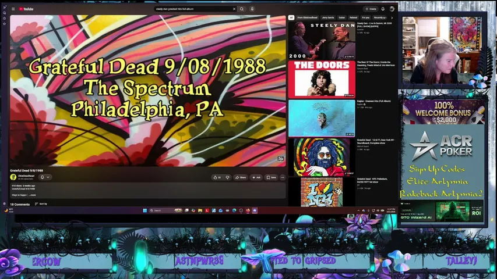This screenshot has width=497, height=279.
Task: Open Microsoft Edge from the taskbar
Action: [234, 210]
